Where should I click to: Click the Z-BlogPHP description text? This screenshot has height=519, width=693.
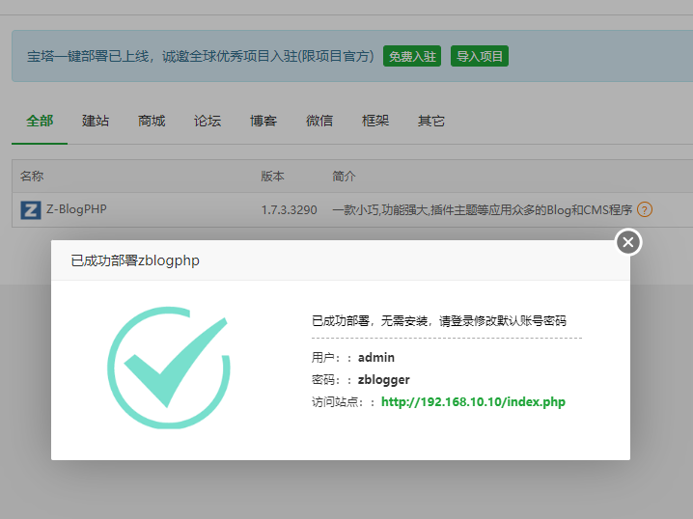[x=483, y=209]
